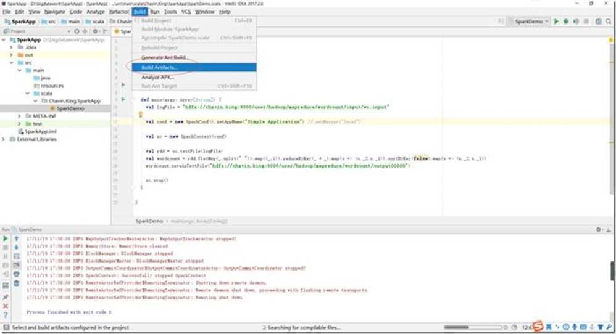616x334 pixels.
Task: Open the Tools menu
Action: [x=170, y=12]
